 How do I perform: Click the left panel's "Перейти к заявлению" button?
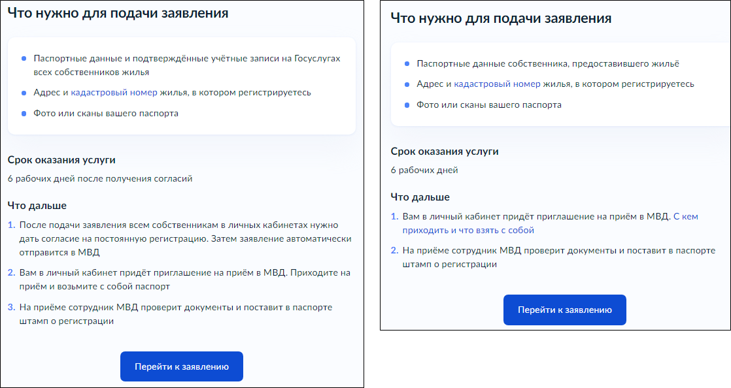pos(181,366)
